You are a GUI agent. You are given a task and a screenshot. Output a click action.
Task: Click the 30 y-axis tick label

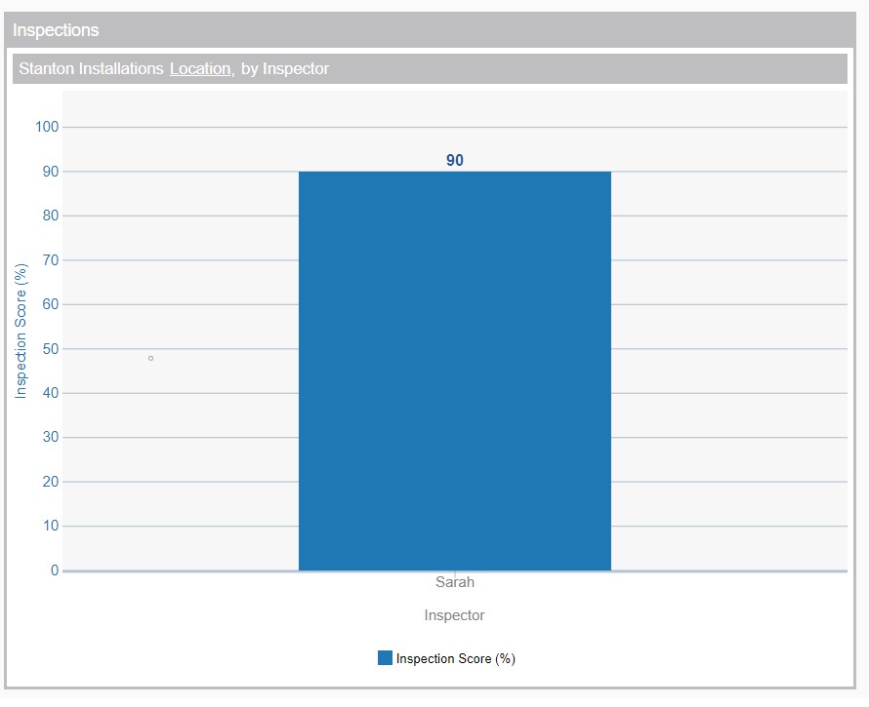[50, 438]
